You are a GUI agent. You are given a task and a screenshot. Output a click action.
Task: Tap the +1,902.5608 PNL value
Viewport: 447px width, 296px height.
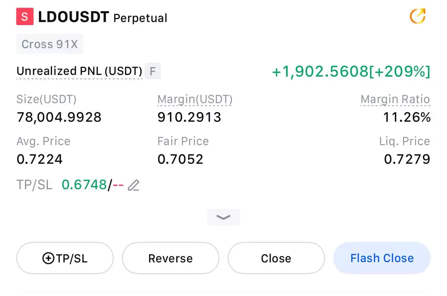click(x=320, y=72)
